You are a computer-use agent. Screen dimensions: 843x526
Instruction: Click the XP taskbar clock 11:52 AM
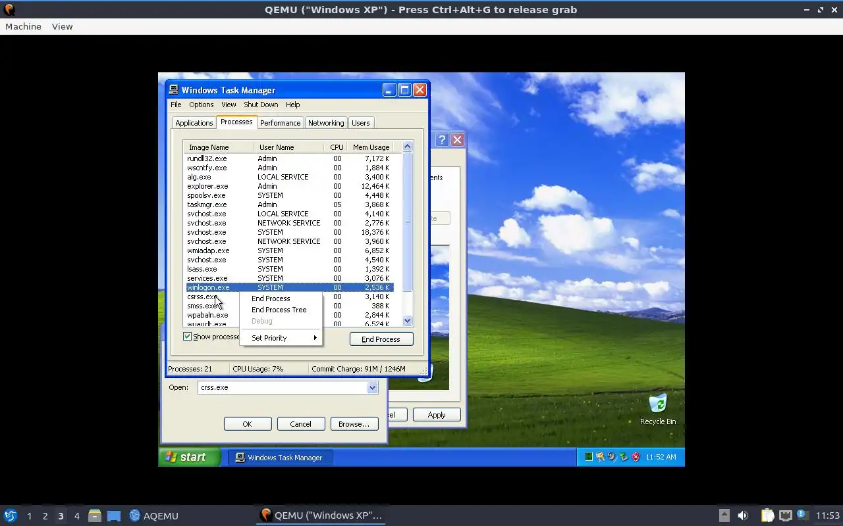661,457
